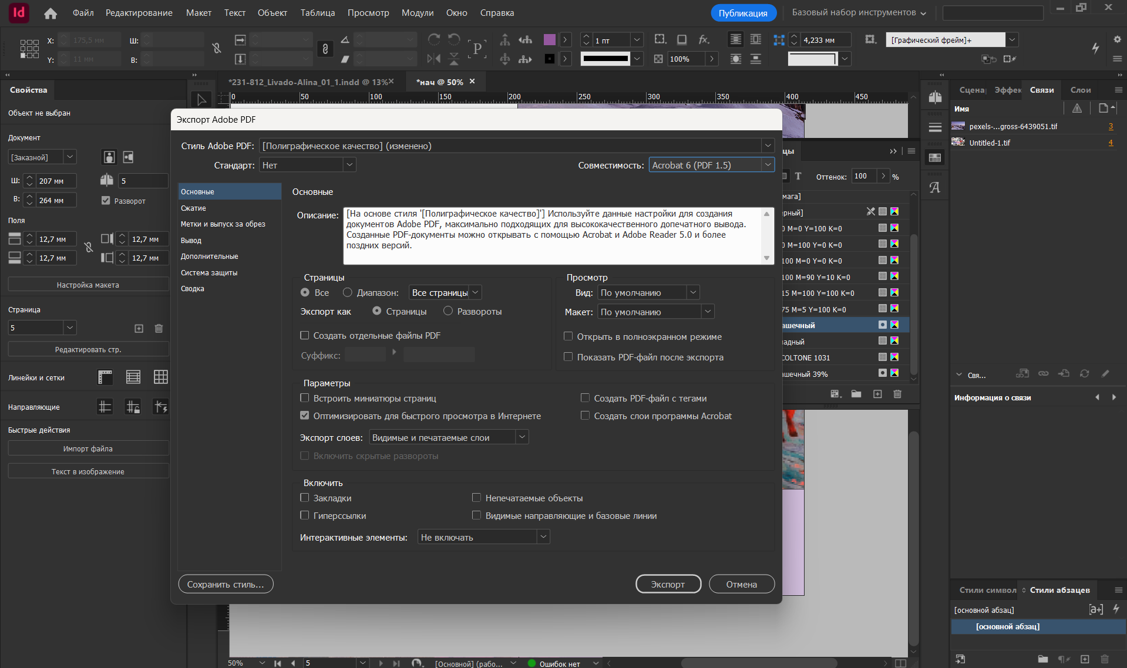
Task: Click the Save Preset button
Action: coord(226,584)
